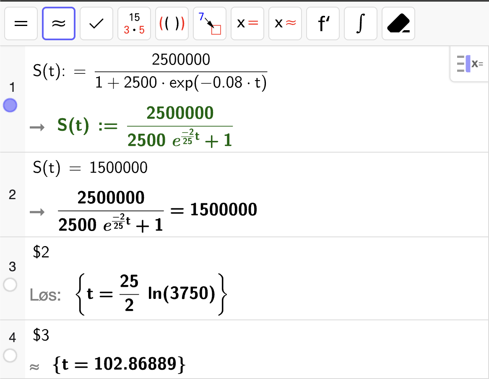The image size is (489, 379).
Task: Open the style bar panel toggle
Action: click(469, 64)
